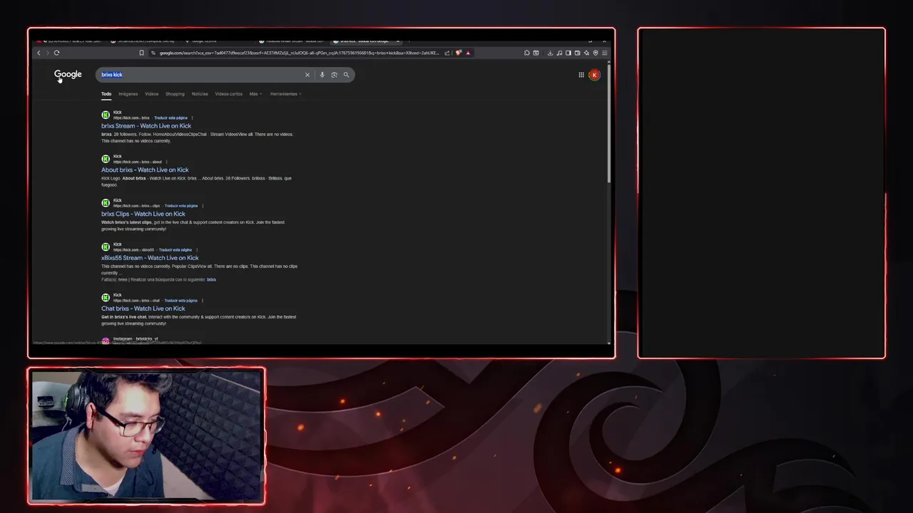Click the Kick favicon beside brixs Stream result
Viewport: 913px width, 513px height.
[x=106, y=115]
